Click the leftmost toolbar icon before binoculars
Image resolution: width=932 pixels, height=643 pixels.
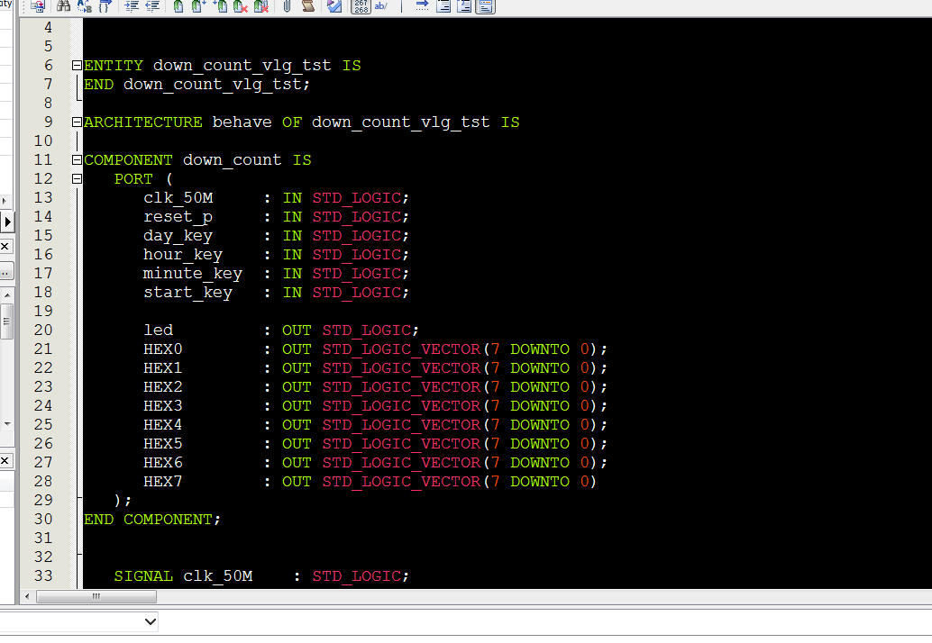37,6
